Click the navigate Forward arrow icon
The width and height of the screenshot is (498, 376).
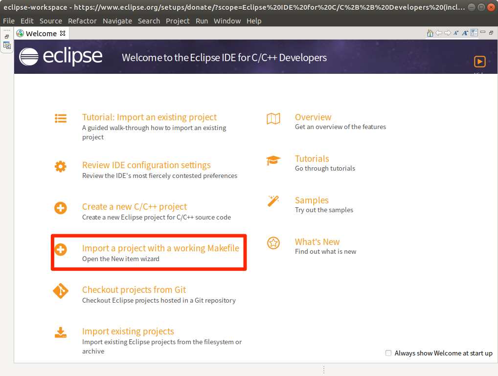pyautogui.click(x=448, y=33)
